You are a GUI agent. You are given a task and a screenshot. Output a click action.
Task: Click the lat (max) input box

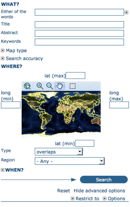coord(75,75)
